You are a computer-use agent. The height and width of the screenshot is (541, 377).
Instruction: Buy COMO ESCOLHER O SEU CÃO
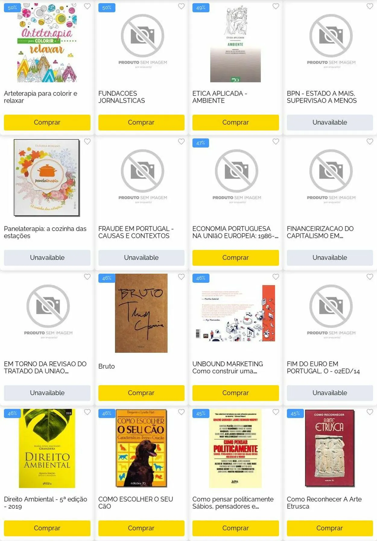point(141,528)
